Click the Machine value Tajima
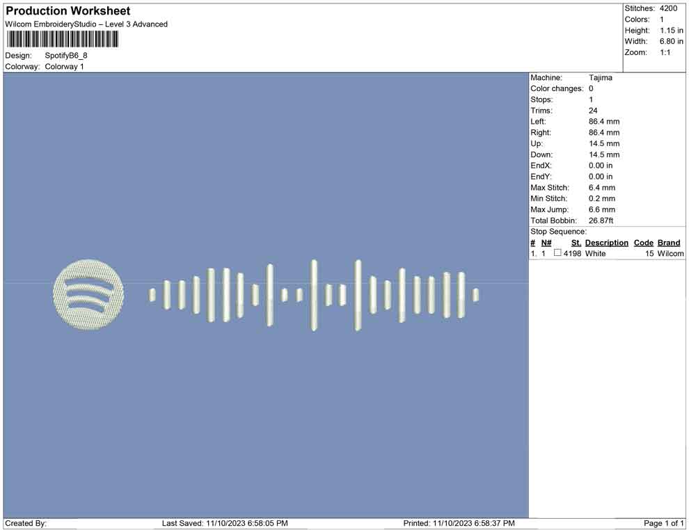 coord(600,78)
